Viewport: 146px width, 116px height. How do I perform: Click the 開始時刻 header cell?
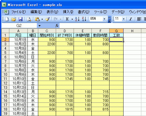click(x=47, y=35)
